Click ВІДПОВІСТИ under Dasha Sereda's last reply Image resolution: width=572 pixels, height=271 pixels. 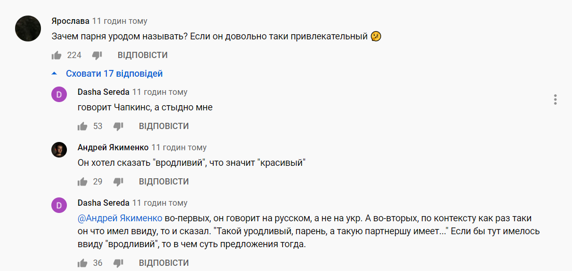[x=164, y=263]
